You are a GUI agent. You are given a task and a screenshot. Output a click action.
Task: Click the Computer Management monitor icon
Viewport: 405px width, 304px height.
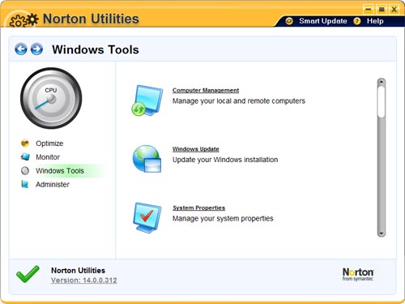pyautogui.click(x=147, y=101)
